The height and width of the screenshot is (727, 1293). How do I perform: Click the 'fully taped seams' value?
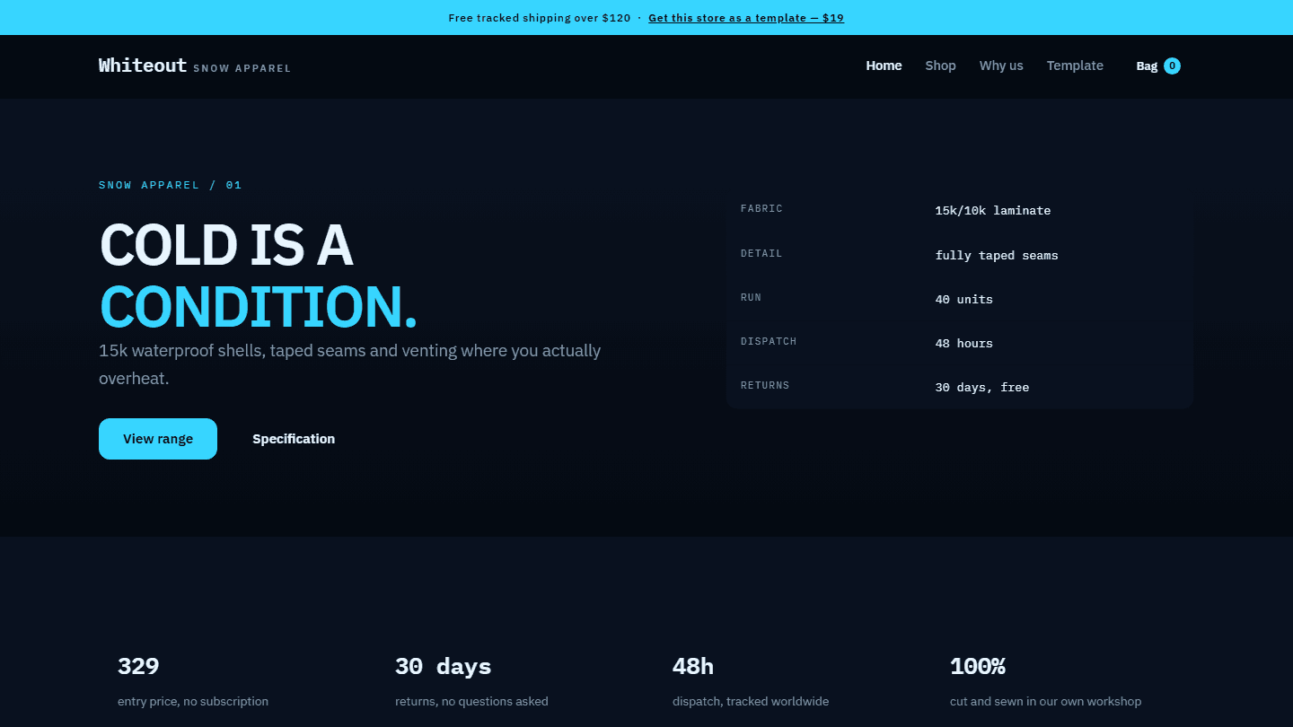(x=997, y=256)
